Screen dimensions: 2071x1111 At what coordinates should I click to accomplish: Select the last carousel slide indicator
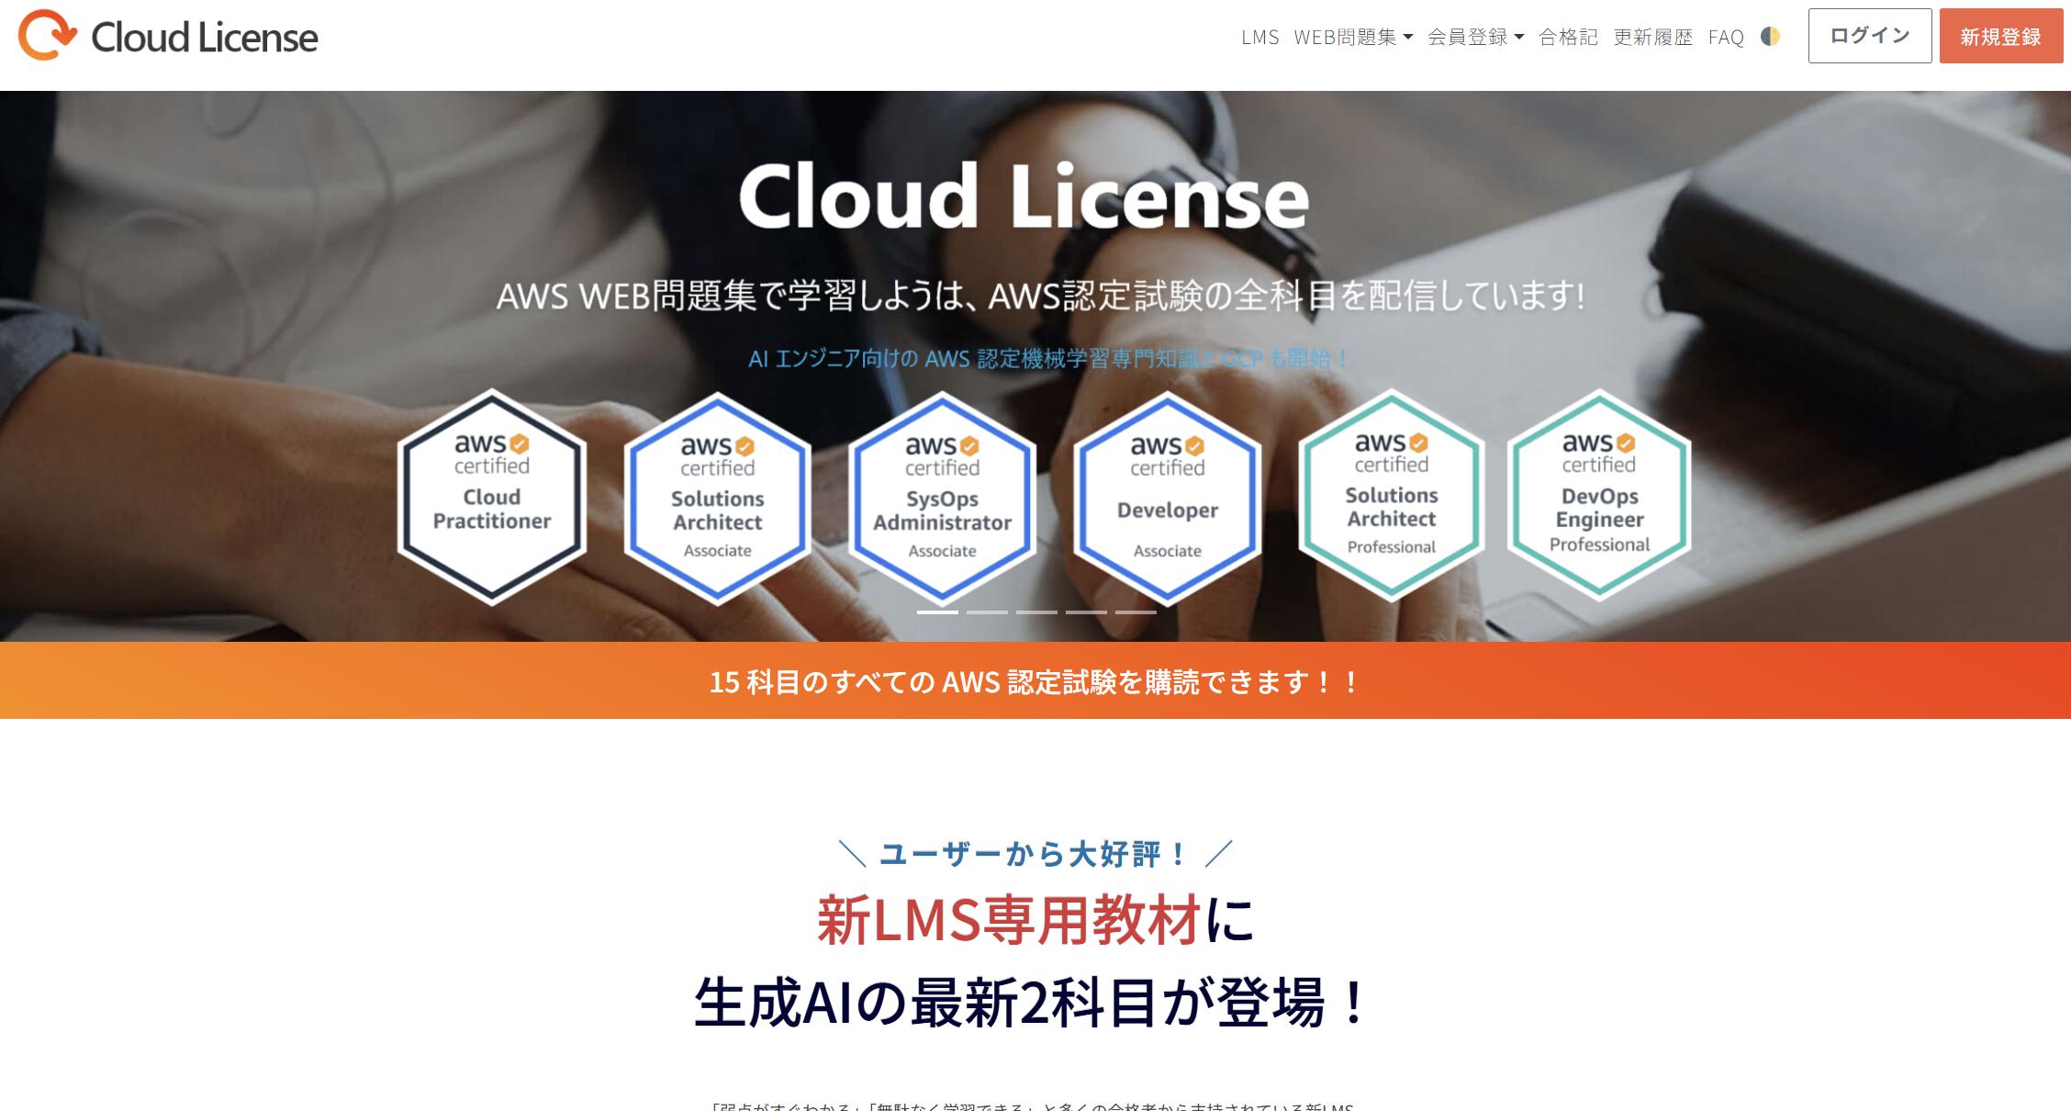coord(1136,612)
